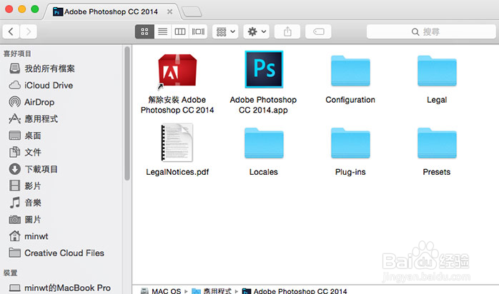Close the Adobe Photoshop CC 2014 tab
The image size is (499, 294).
[170, 11]
